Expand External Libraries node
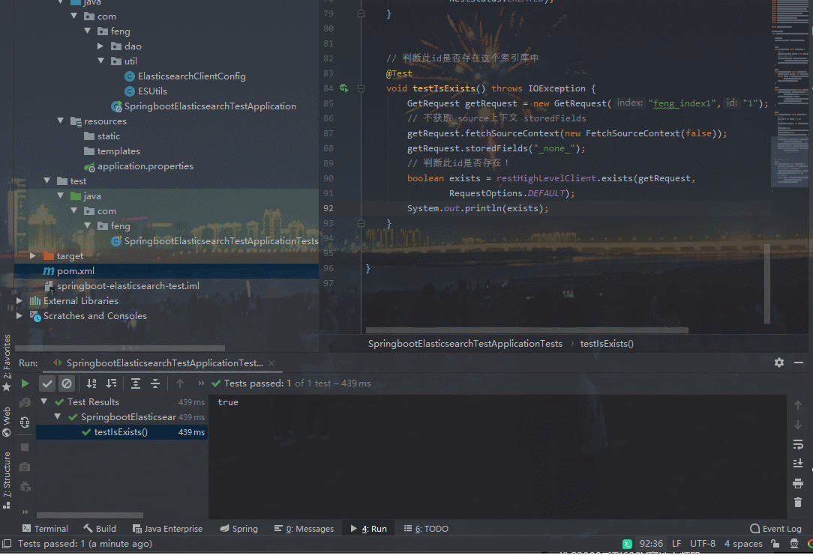 point(19,301)
